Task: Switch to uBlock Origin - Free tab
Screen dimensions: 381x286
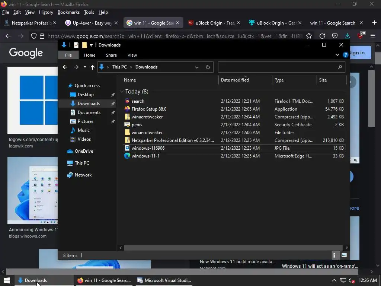Action: tap(214, 23)
